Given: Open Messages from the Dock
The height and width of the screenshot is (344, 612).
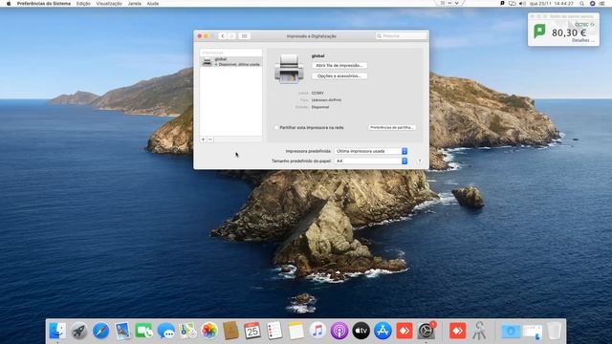Looking at the screenshot, I should pyautogui.click(x=165, y=331).
